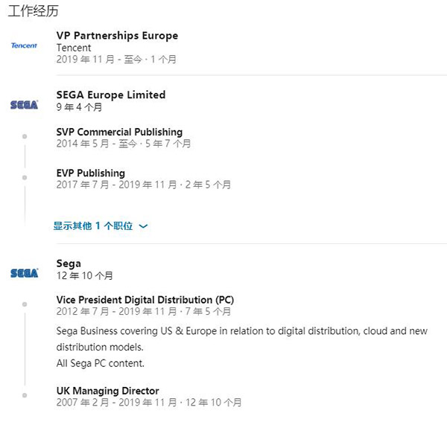Select UK Managing Director role title
This screenshot has height=422, width=447.
(x=108, y=391)
